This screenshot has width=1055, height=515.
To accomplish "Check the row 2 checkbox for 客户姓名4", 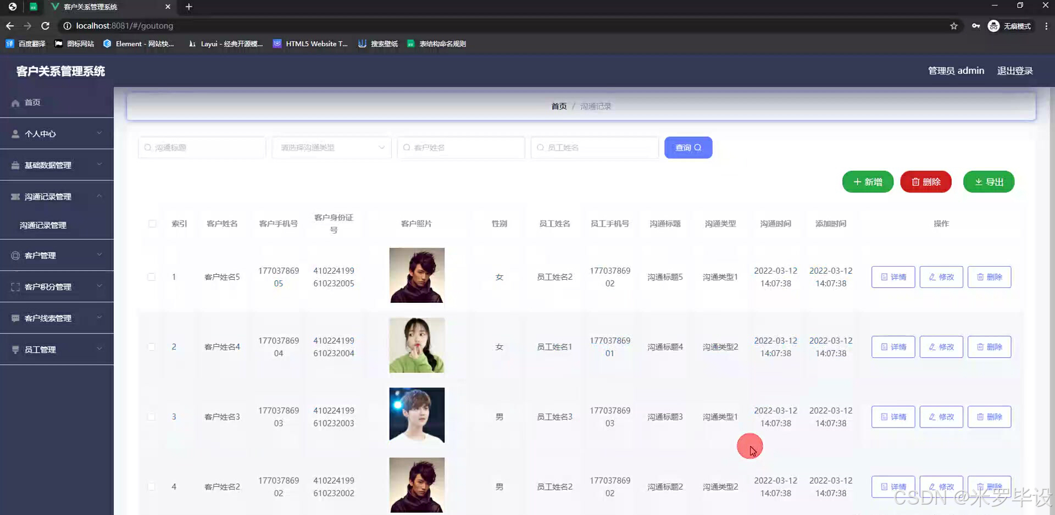I will 151,347.
